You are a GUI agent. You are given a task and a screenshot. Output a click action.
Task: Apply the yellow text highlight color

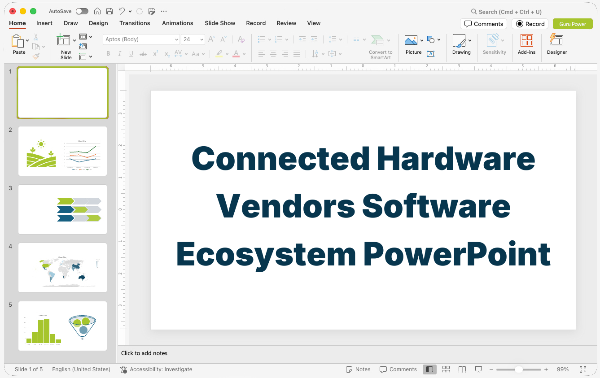click(219, 54)
